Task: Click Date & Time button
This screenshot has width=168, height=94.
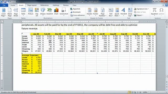Action: tap(140, 12)
